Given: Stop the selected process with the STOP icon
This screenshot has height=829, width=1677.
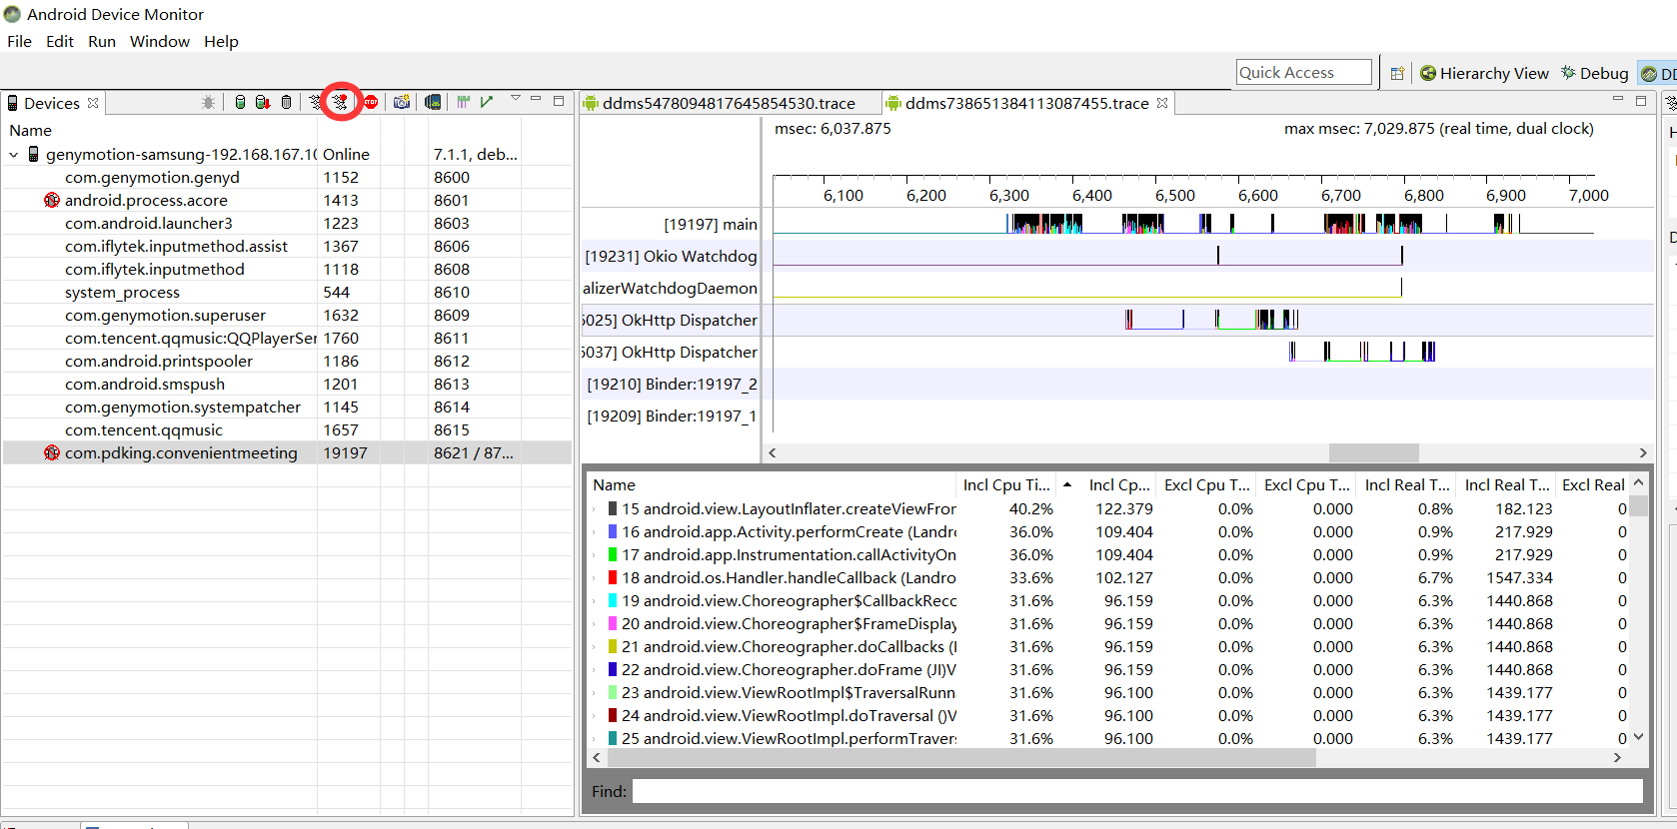Looking at the screenshot, I should coord(371,103).
